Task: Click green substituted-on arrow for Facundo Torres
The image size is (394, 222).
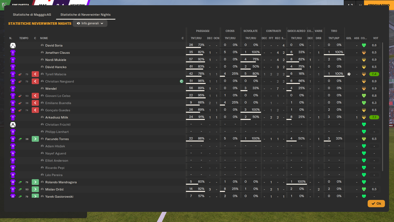Action: tap(35, 139)
